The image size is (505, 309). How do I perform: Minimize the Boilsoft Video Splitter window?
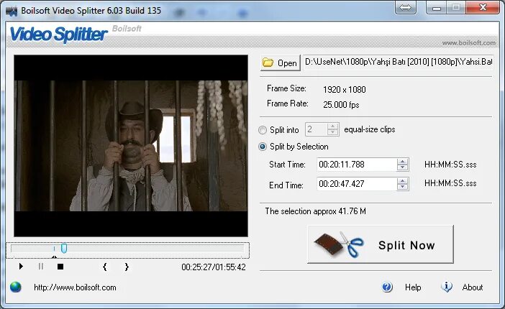[437, 7]
